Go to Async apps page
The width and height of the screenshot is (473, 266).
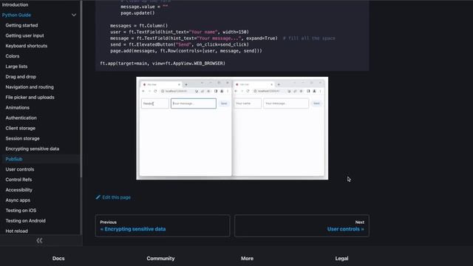[18, 200]
